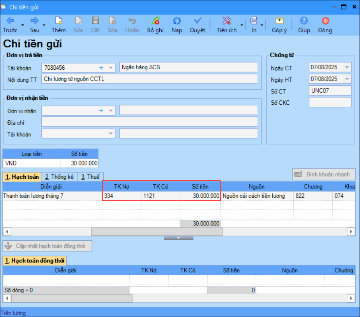The width and height of the screenshot is (360, 317).
Task: Switch to 1. Hạch toán tab
Action: coord(22,177)
